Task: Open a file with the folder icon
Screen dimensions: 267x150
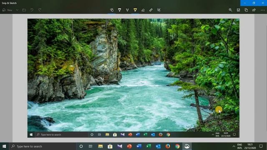Action: (x=24, y=10)
